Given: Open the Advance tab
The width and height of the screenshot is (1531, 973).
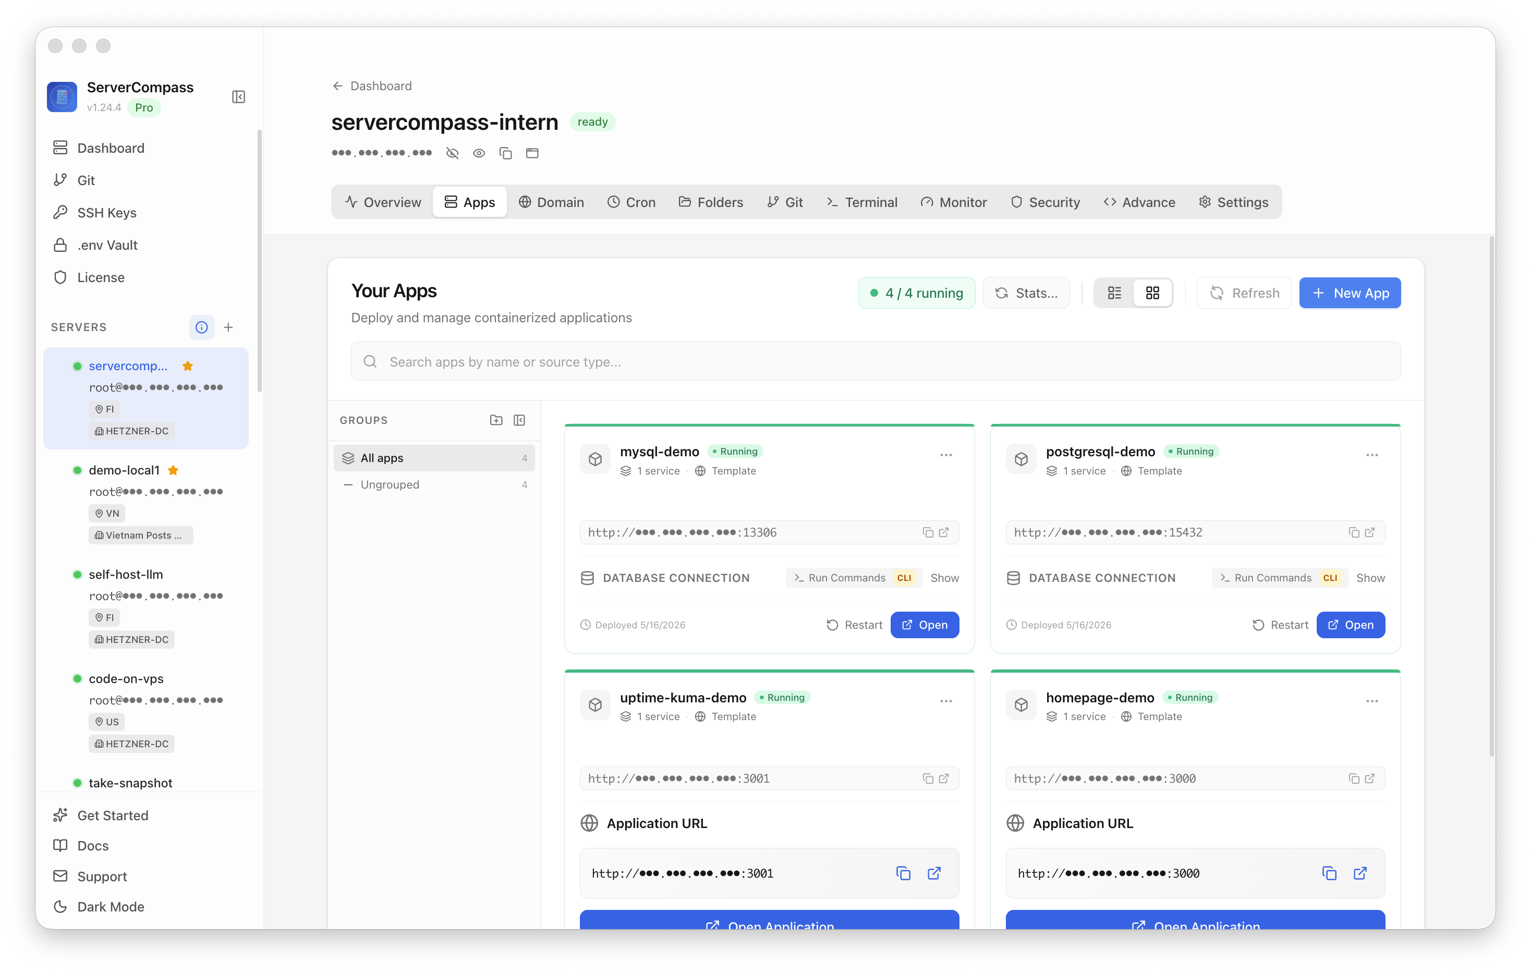Looking at the screenshot, I should point(1139,202).
